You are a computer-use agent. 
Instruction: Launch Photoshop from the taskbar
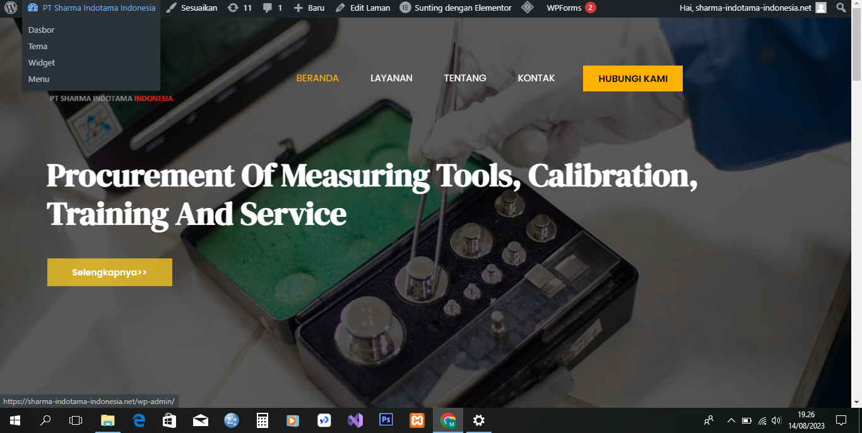coord(386,420)
